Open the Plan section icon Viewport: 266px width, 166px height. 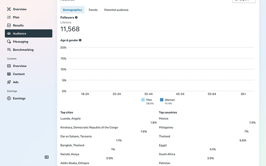(9, 17)
